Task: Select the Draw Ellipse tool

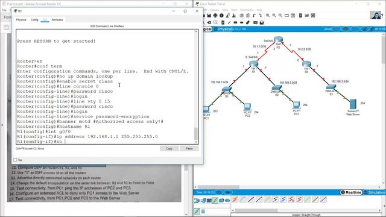Action: tap(241, 22)
